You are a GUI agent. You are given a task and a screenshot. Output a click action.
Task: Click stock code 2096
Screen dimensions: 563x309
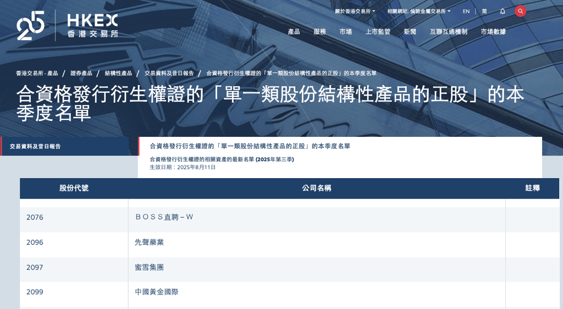(35, 242)
